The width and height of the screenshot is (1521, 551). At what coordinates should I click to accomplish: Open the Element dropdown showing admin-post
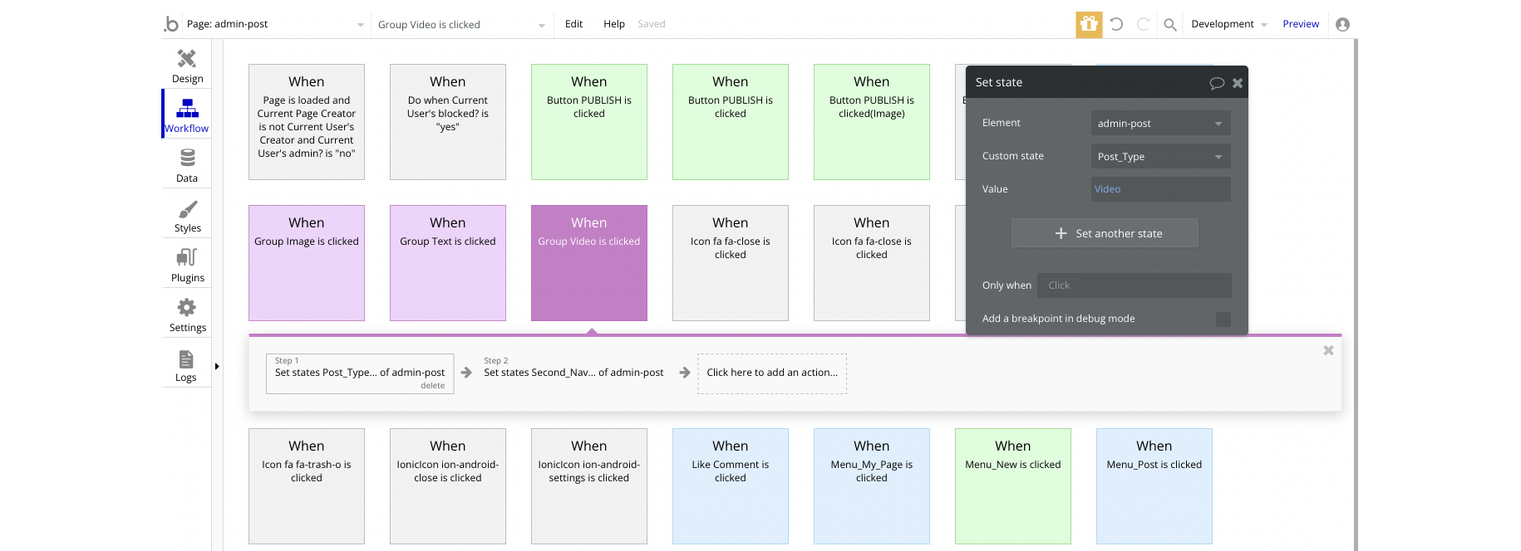click(x=1160, y=124)
